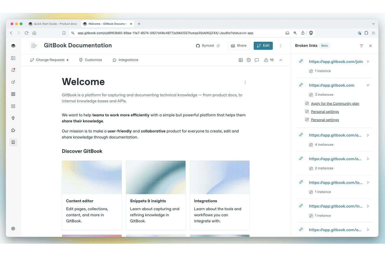Click the https://app.gitbook.com/join URL link
Screen dimensions: 385x257
pos(336,61)
